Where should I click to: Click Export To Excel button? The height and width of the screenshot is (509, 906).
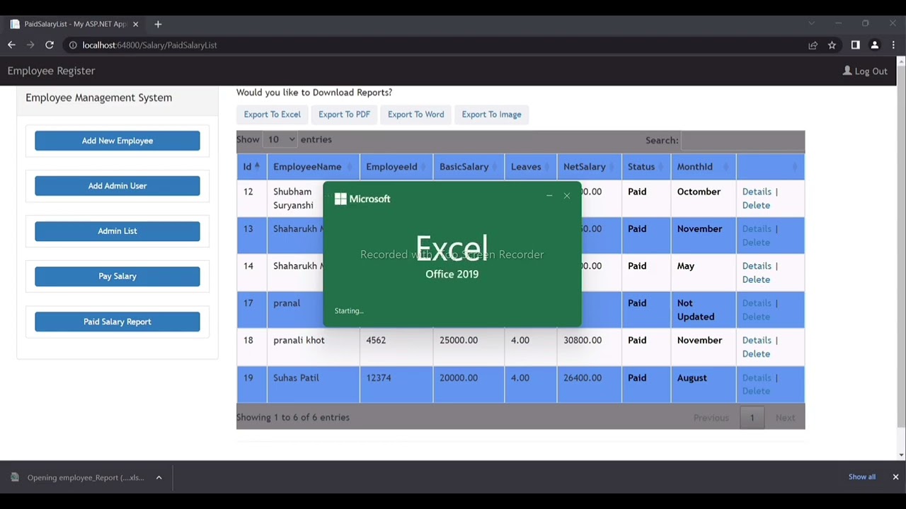(x=272, y=115)
